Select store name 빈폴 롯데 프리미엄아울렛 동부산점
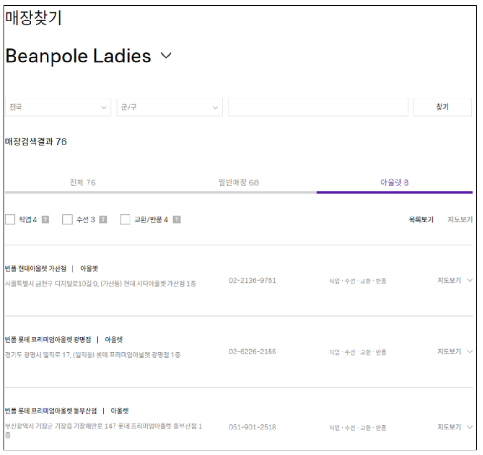Viewport: 483px width, 455px height. (x=51, y=411)
